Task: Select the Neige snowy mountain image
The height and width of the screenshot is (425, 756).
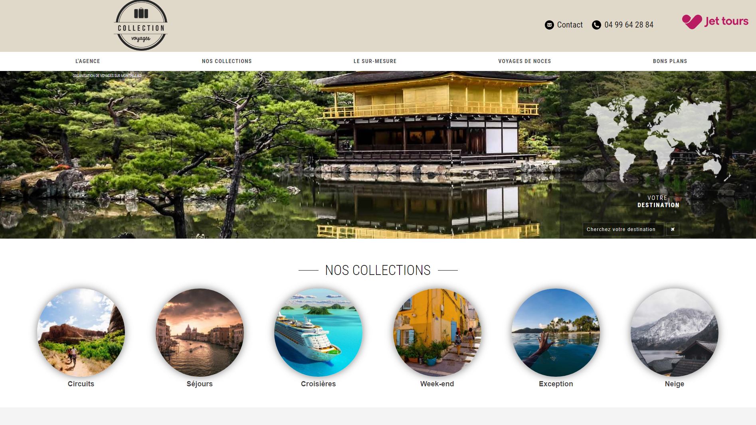Action: point(674,332)
